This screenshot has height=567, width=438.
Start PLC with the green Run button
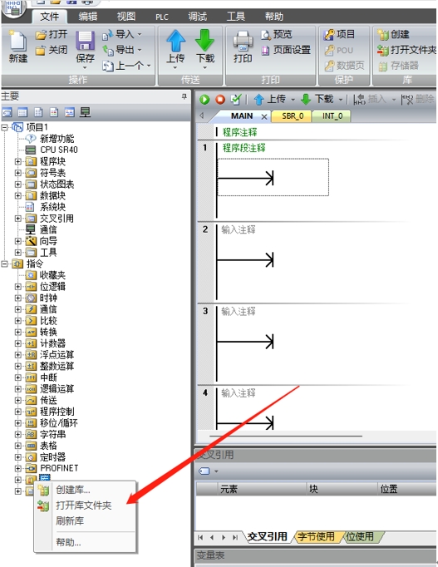pos(204,100)
